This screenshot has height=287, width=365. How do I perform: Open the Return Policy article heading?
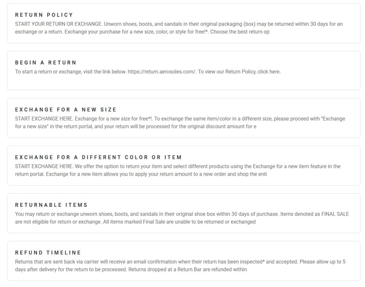tap(44, 15)
